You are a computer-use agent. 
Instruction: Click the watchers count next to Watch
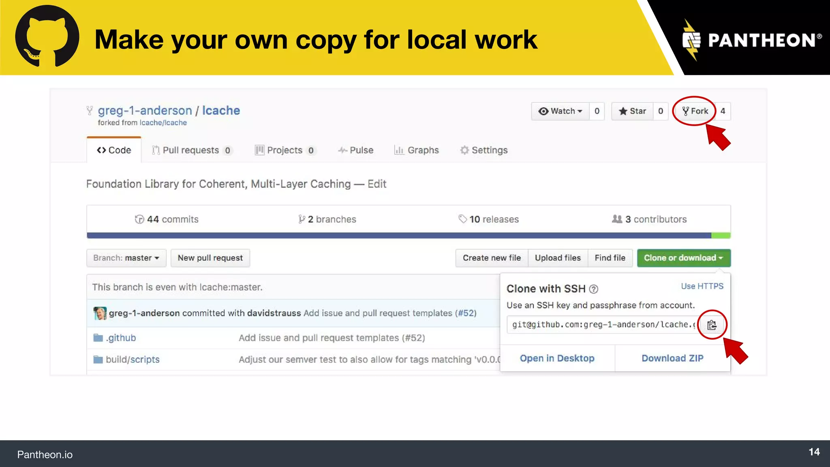(597, 111)
